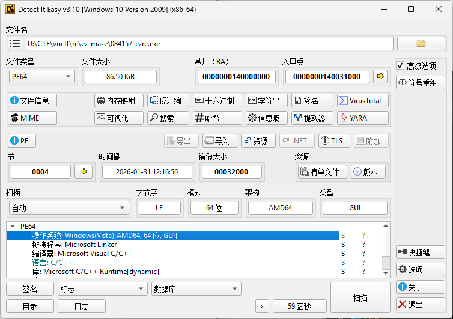Expand the PE64 file type dropdown

41,76
